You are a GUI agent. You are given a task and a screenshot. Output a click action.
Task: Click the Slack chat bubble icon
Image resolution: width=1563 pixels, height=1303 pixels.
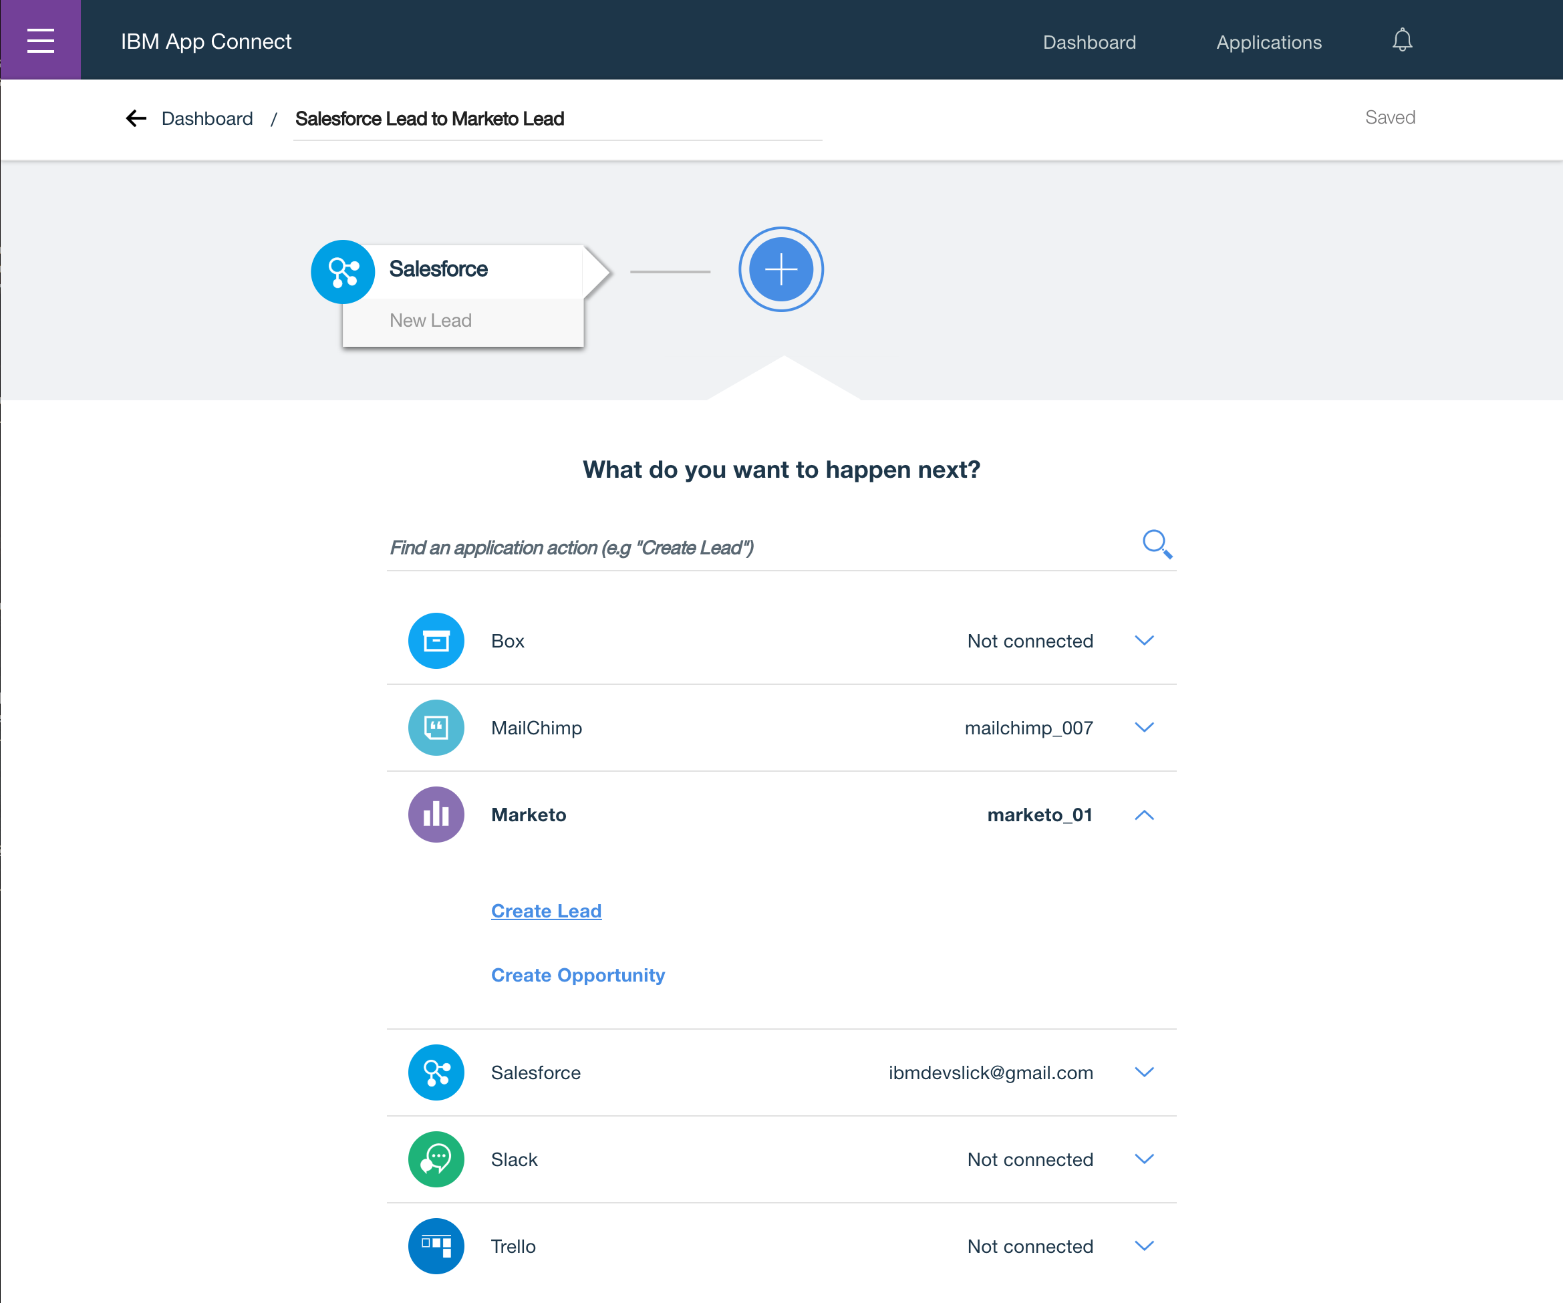(436, 1159)
